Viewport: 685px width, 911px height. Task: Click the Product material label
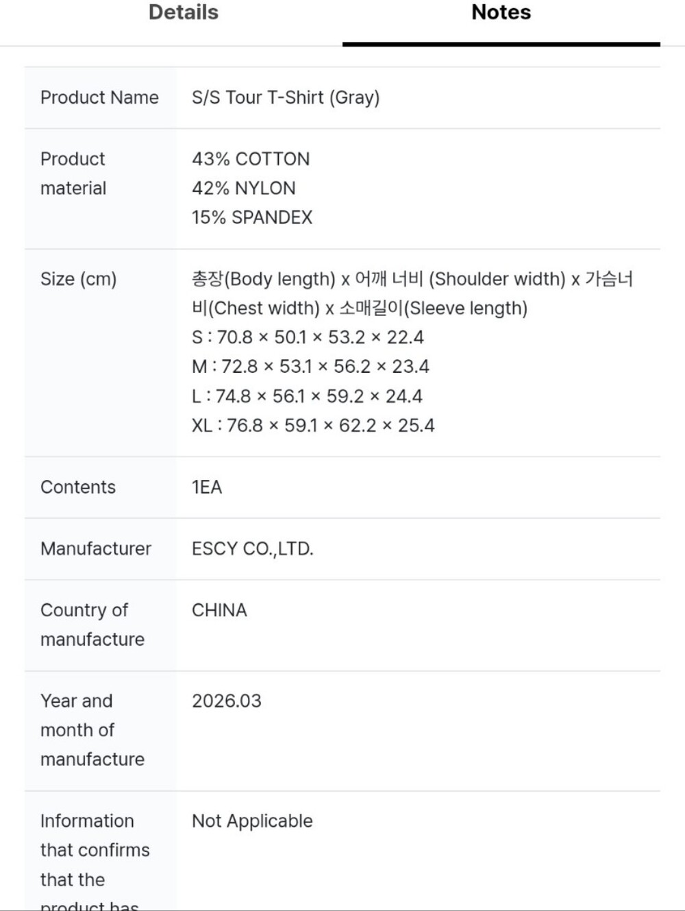[x=73, y=173]
